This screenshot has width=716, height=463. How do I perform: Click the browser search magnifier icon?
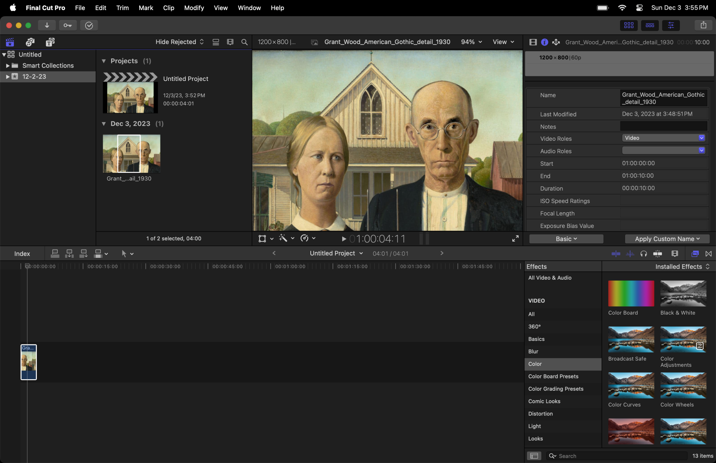(245, 42)
